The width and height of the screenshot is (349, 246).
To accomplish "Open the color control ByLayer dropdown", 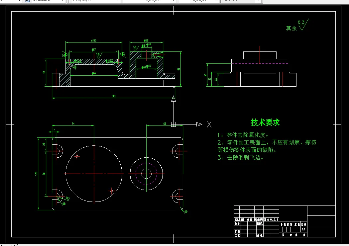I will (118, 1).
